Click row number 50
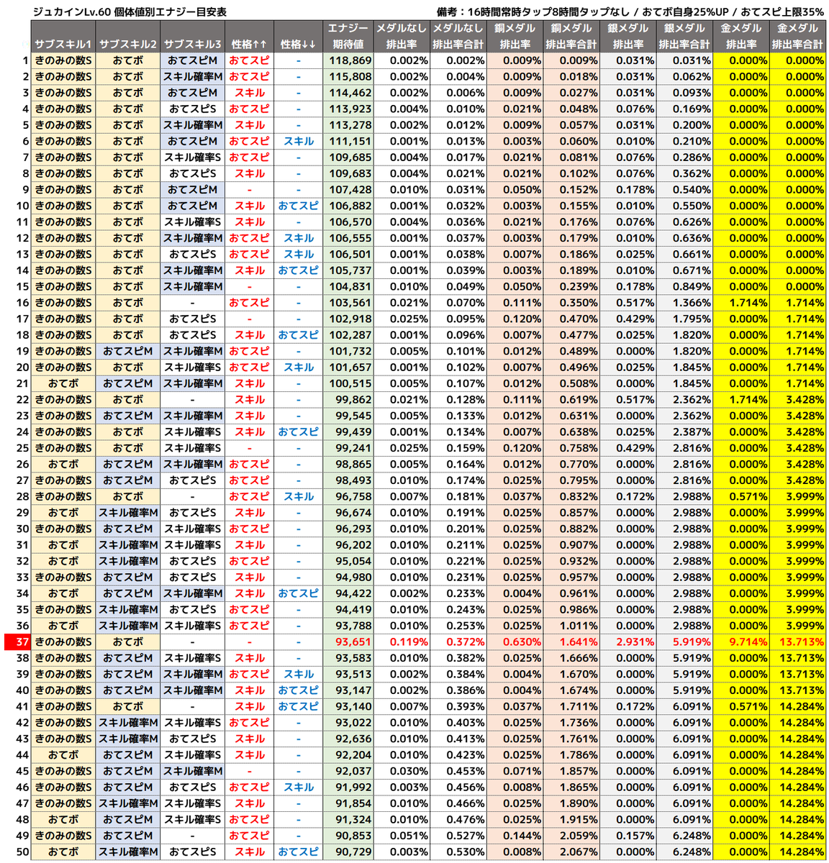The image size is (829, 863). (x=22, y=852)
